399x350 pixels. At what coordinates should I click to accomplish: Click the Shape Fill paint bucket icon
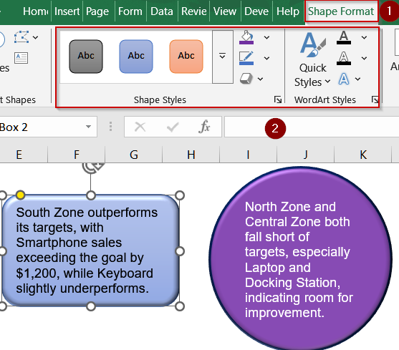(x=246, y=37)
